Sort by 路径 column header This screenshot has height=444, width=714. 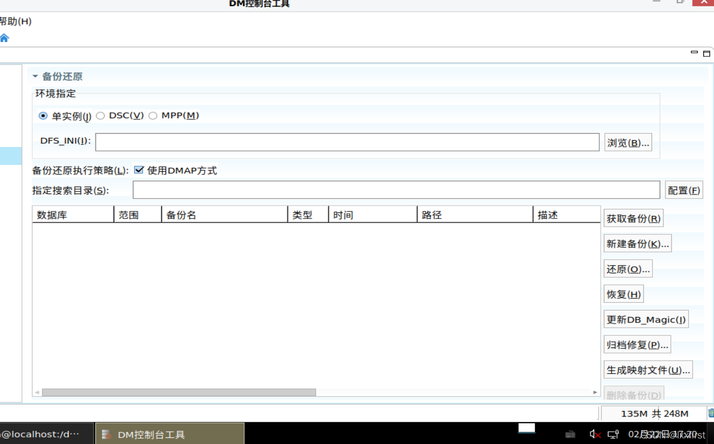475,214
